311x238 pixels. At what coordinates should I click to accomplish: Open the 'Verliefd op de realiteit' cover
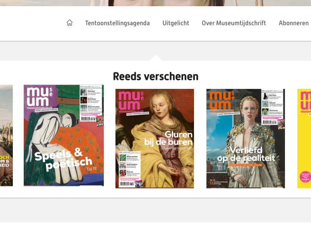[x=246, y=139]
